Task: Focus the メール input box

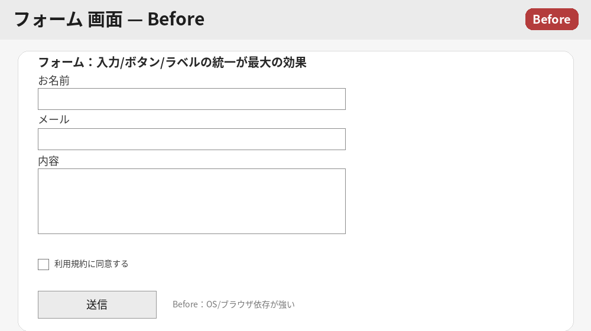Action: click(x=191, y=139)
